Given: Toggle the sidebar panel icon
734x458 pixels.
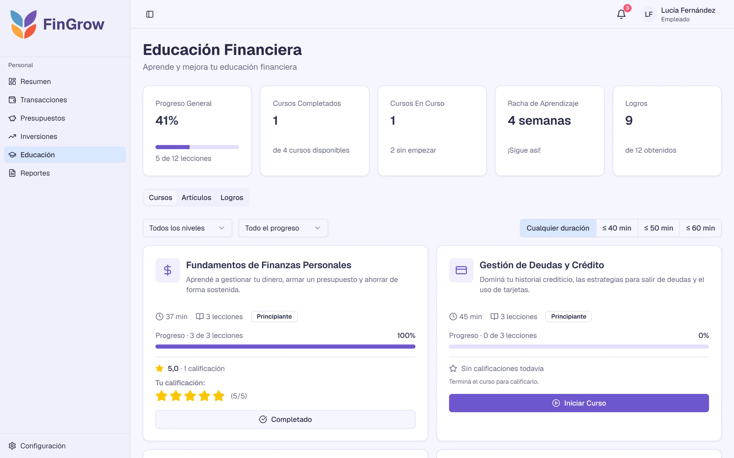Looking at the screenshot, I should (150, 14).
